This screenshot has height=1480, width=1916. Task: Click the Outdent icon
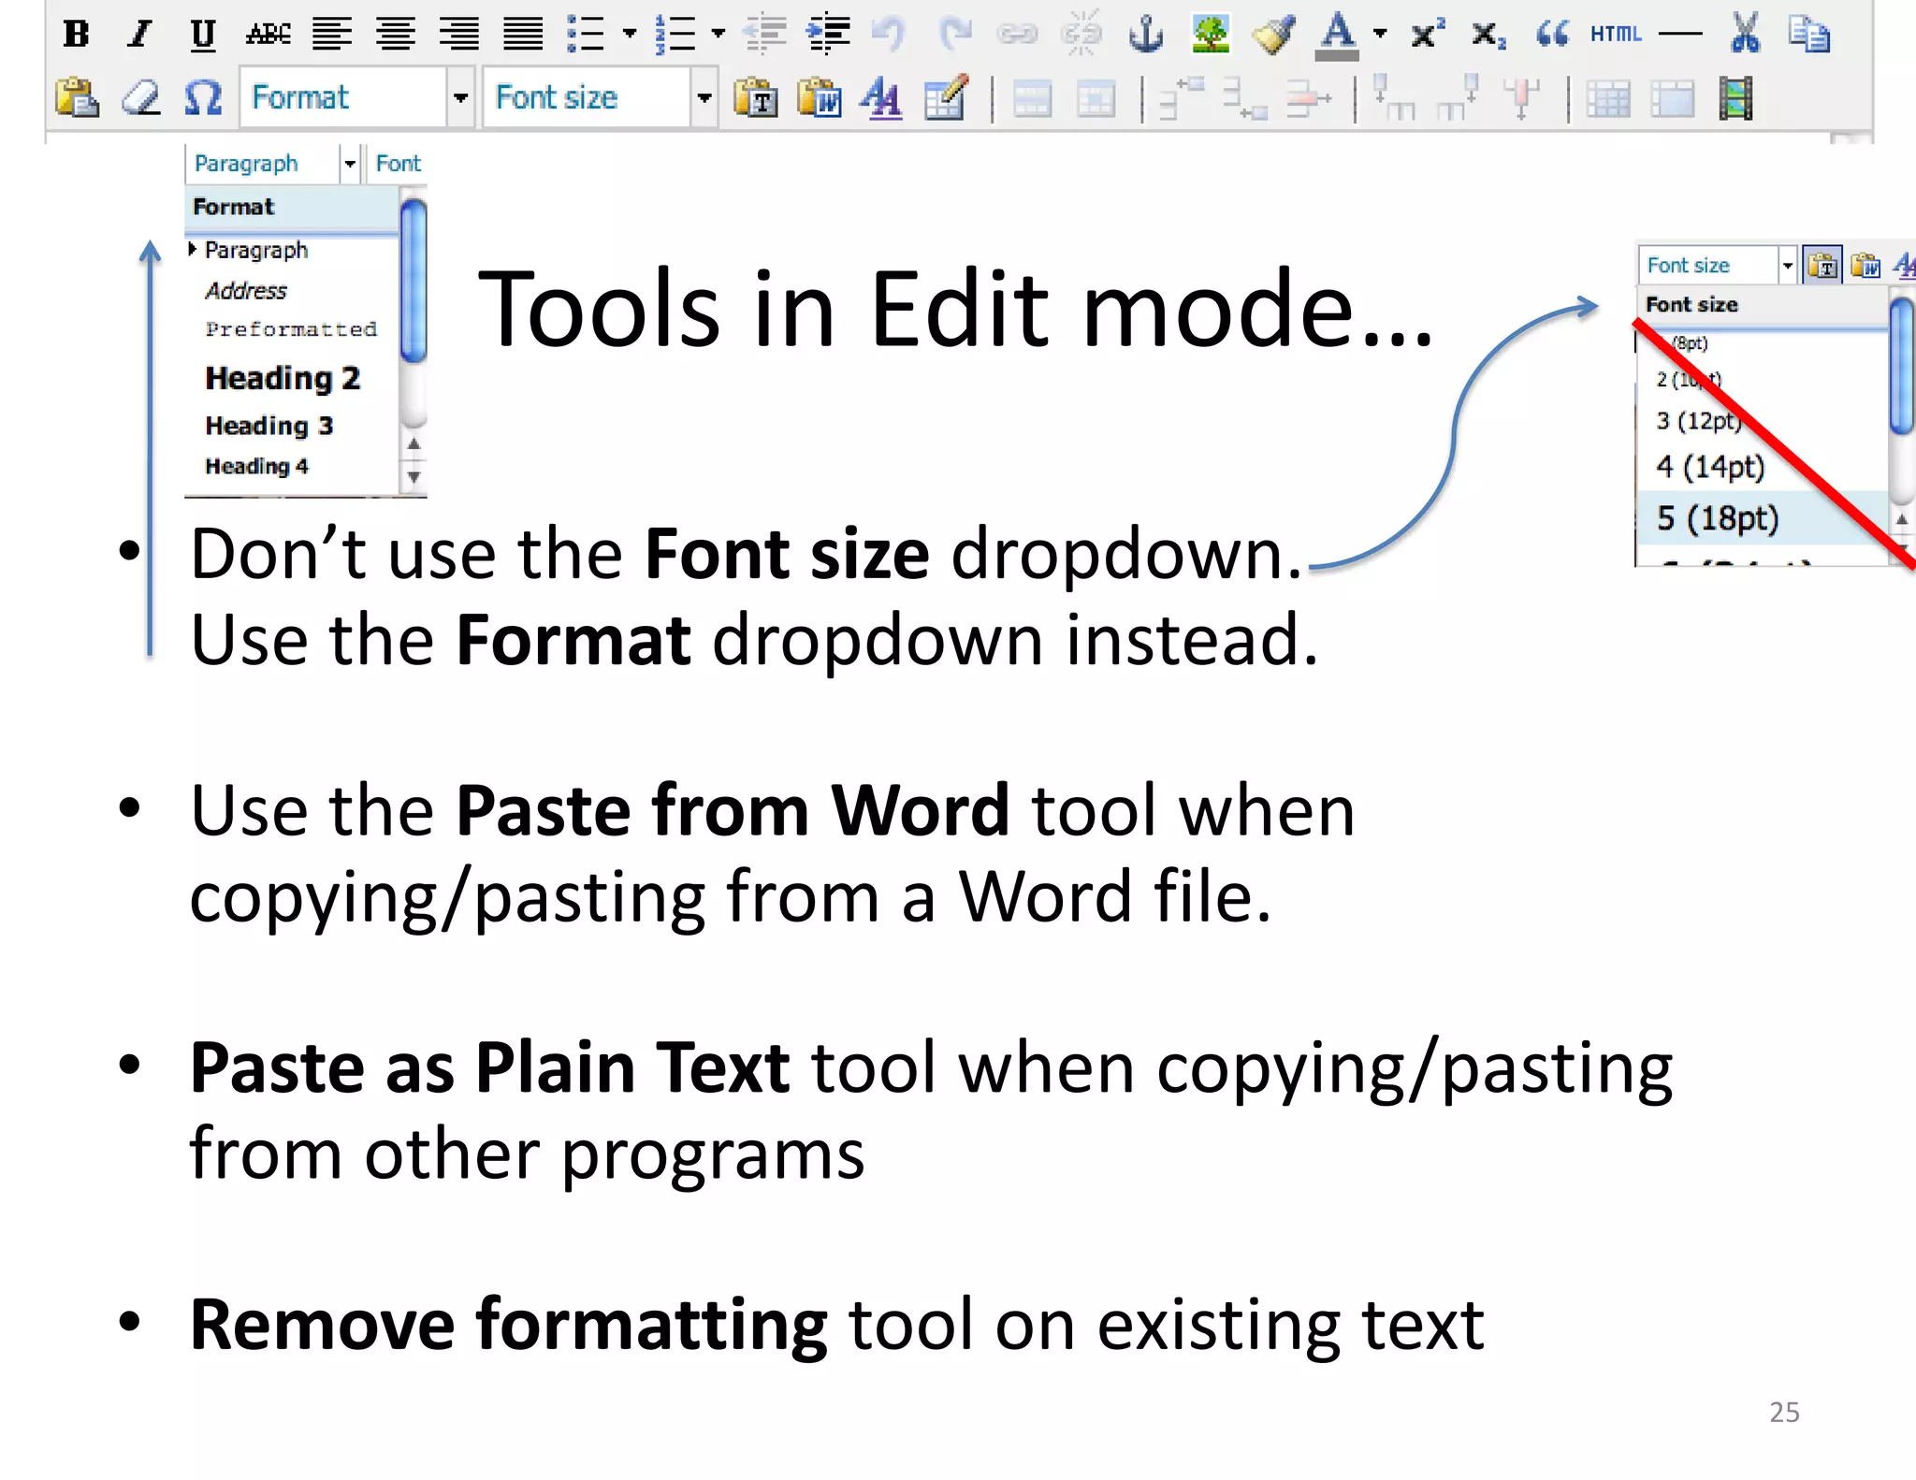(765, 35)
